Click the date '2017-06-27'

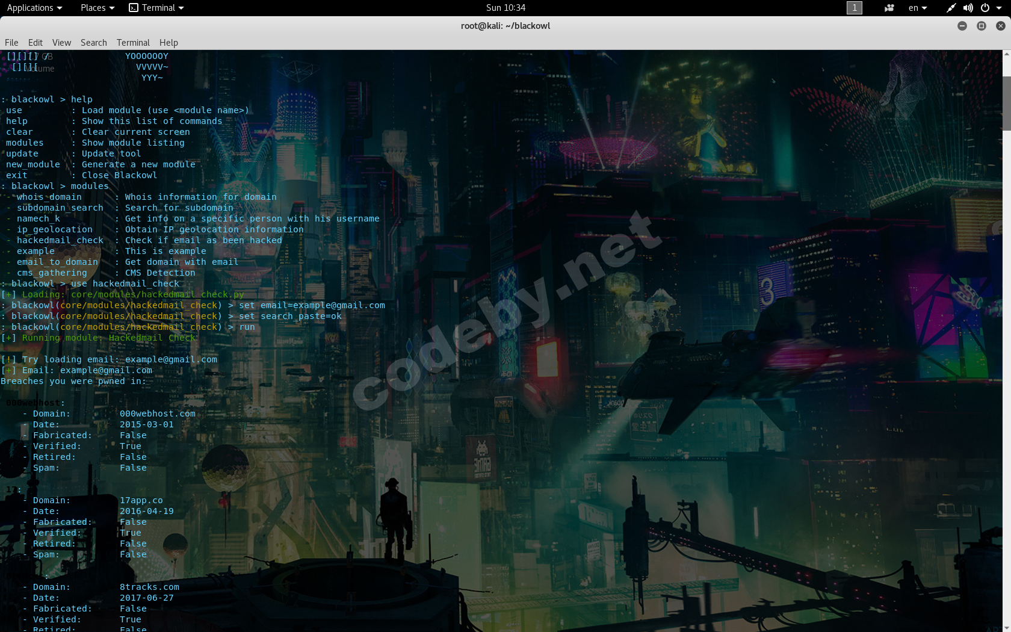[147, 598]
